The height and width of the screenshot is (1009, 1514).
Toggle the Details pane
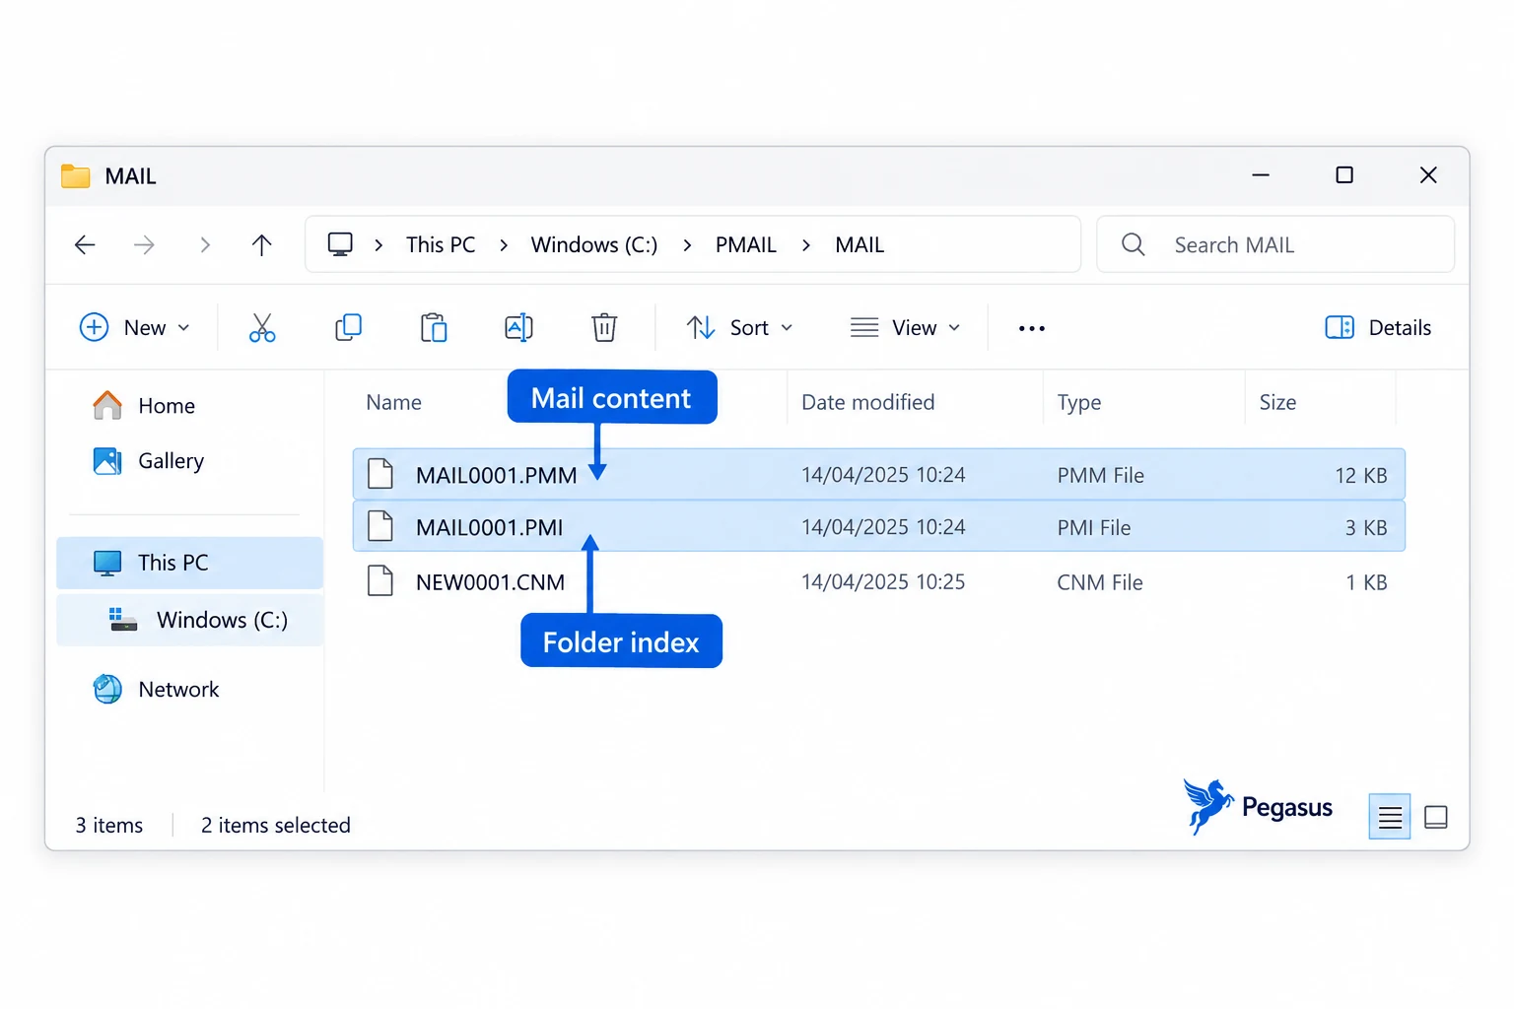click(1378, 327)
